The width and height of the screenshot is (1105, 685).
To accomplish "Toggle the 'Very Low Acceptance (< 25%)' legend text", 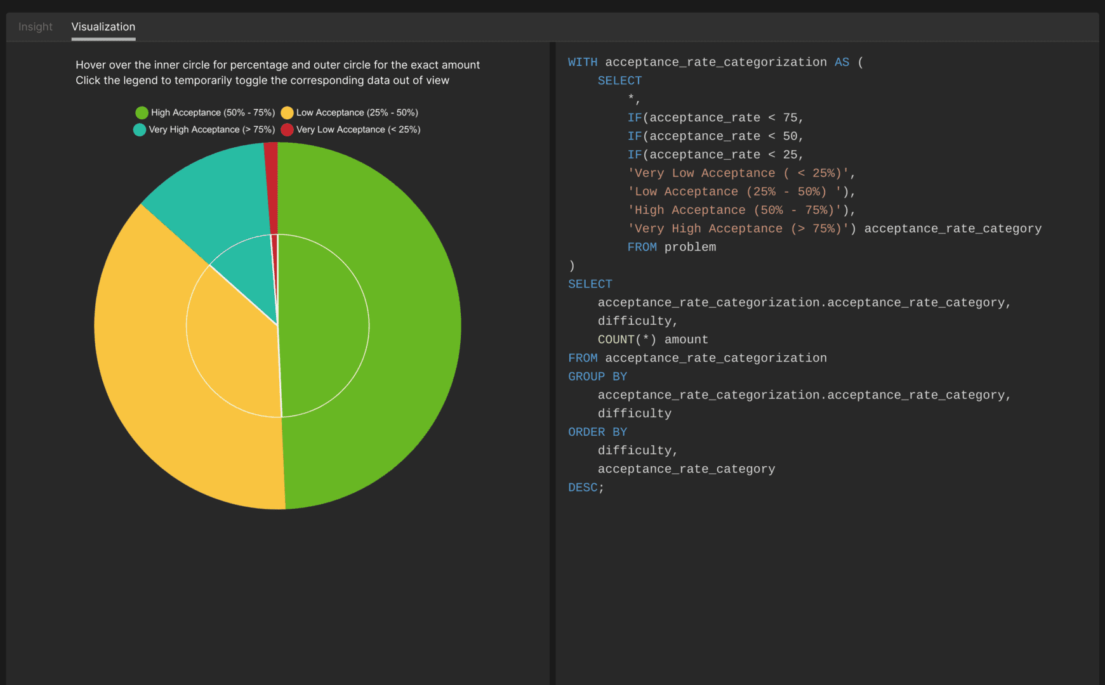I will [x=358, y=130].
